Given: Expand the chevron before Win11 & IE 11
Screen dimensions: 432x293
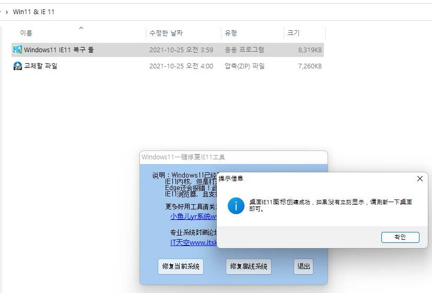Looking at the screenshot, I should tap(6, 11).
